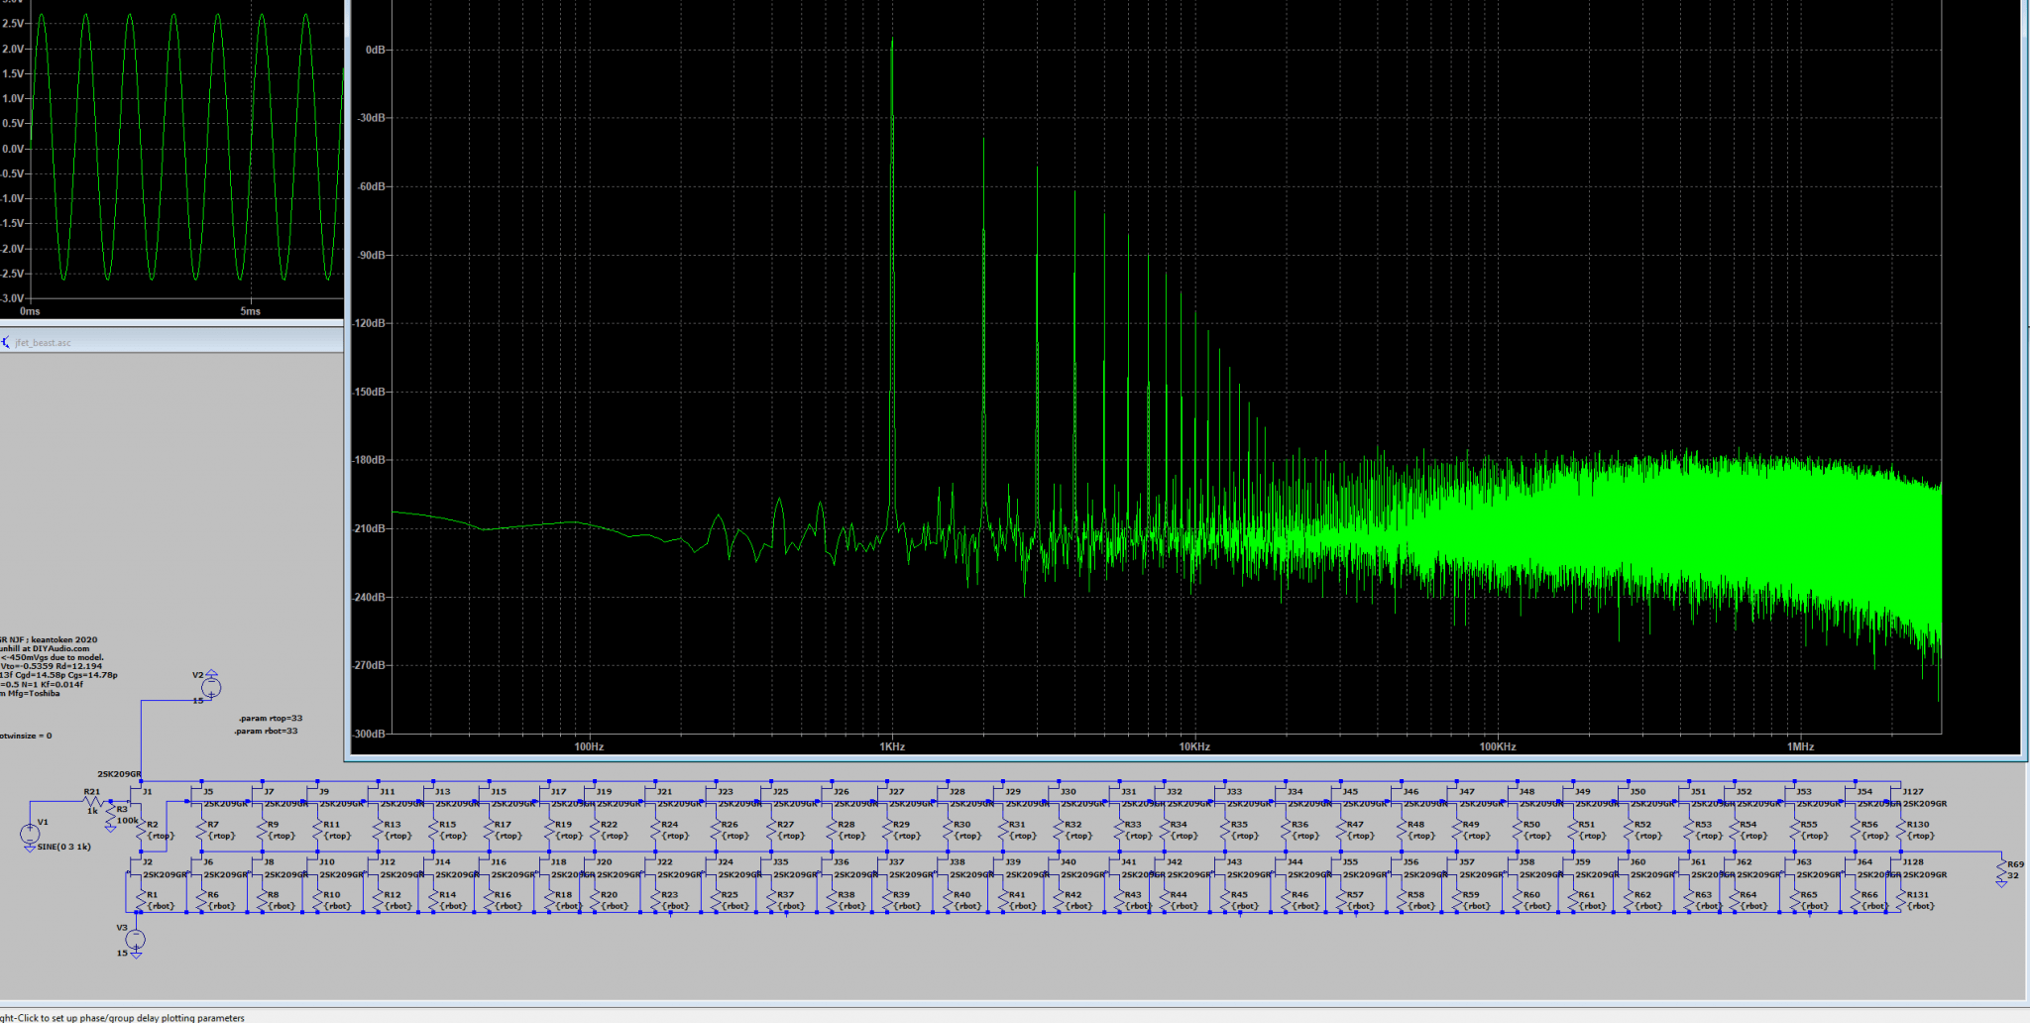Select the J2 JFET transistor symbol
The image size is (2030, 1023).
coord(135,868)
